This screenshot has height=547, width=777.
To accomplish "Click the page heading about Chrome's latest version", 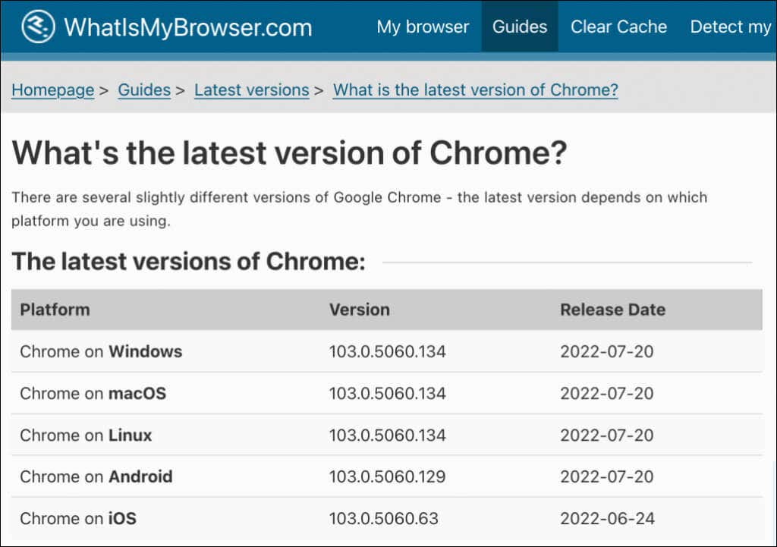I will pos(289,152).
